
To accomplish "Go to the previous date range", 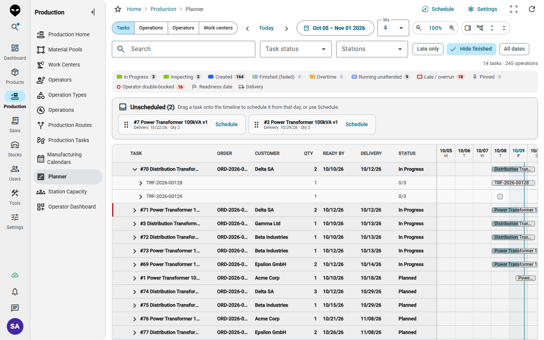I will point(247,28).
